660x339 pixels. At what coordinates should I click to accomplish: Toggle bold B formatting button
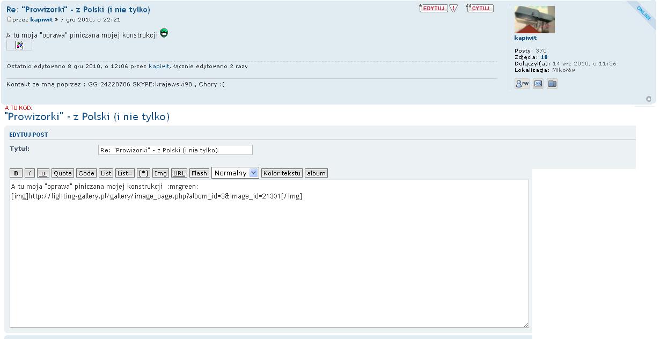coord(16,173)
